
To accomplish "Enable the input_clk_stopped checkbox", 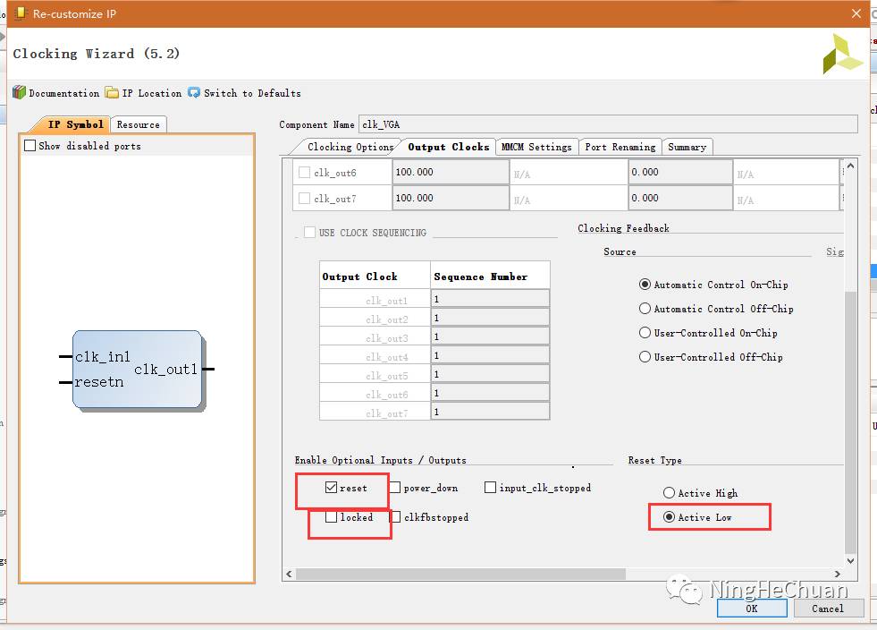I will [x=490, y=488].
